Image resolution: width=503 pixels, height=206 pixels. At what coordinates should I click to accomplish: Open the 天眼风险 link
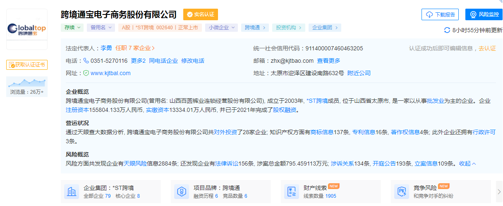click(x=135, y=163)
